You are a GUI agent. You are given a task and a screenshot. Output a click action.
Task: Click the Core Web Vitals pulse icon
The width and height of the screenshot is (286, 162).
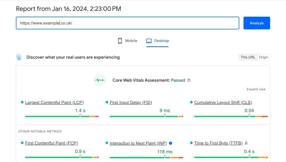click(100, 80)
